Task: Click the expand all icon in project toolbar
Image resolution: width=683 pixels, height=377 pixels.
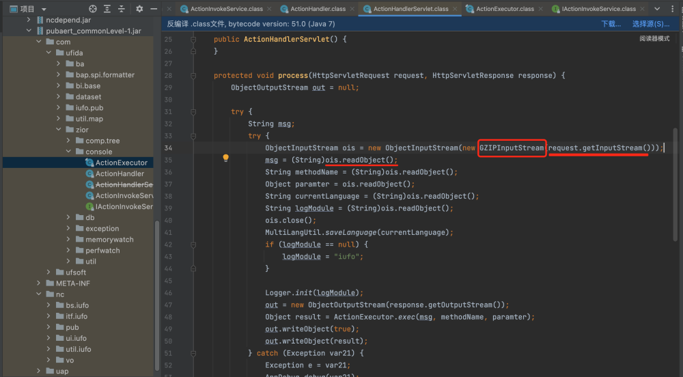Action: point(107,9)
